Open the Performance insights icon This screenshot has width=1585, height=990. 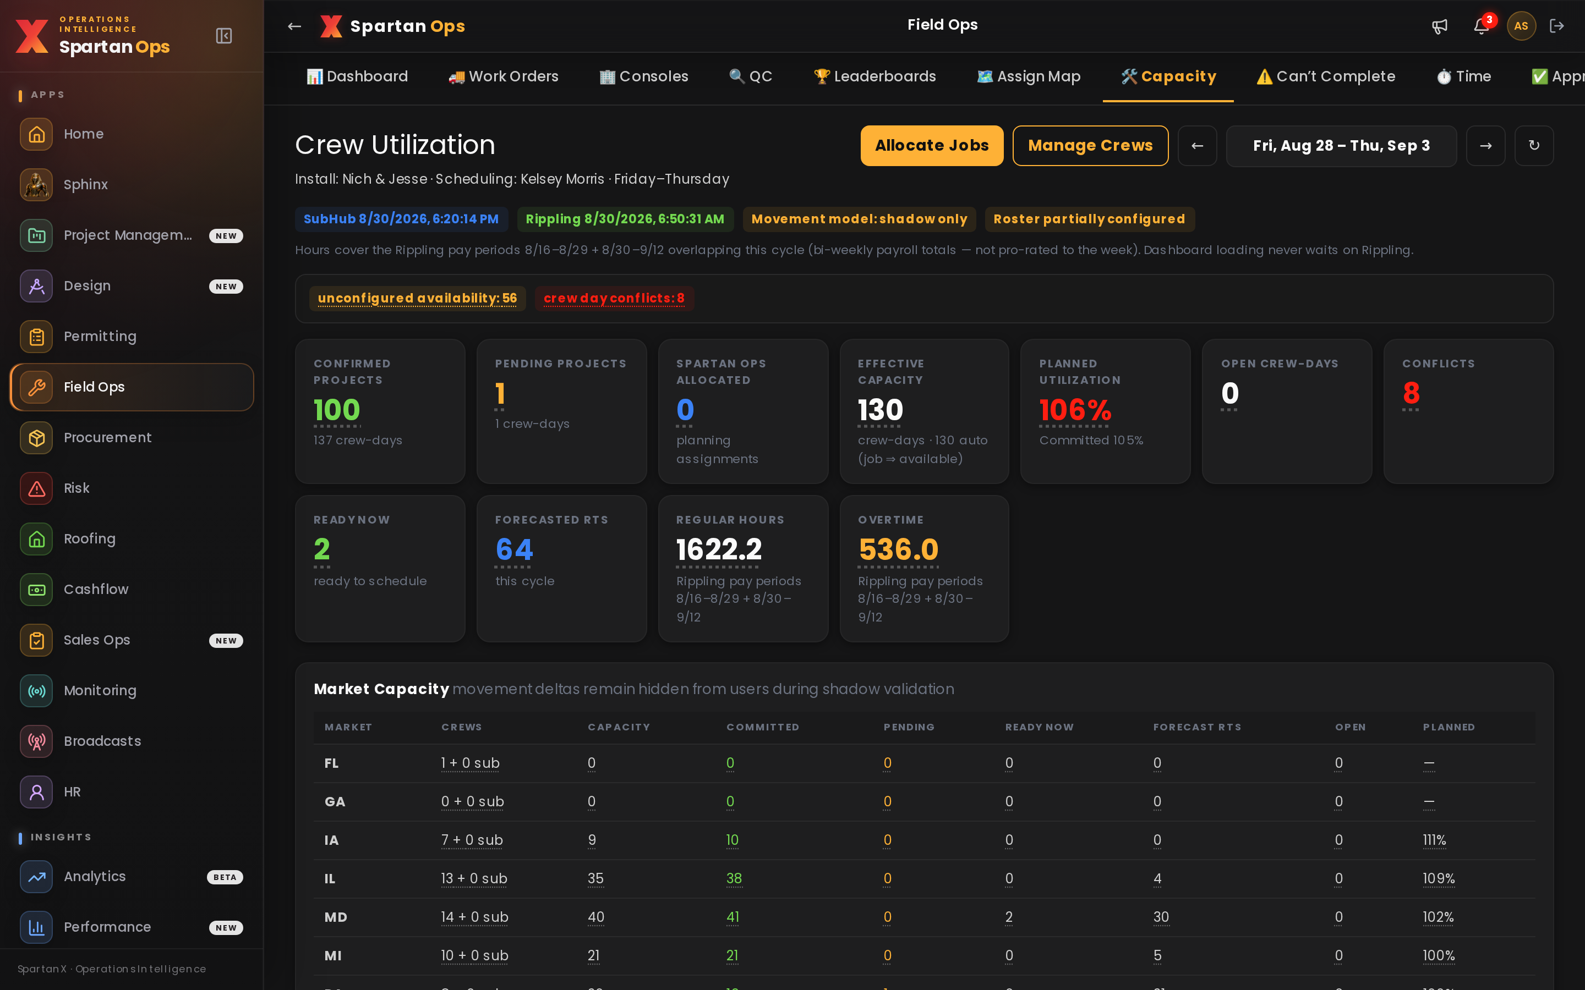tap(37, 927)
